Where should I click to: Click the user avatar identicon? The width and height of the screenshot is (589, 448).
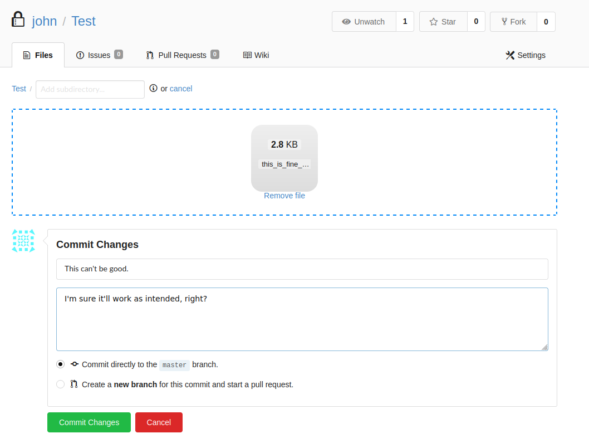click(x=23, y=241)
